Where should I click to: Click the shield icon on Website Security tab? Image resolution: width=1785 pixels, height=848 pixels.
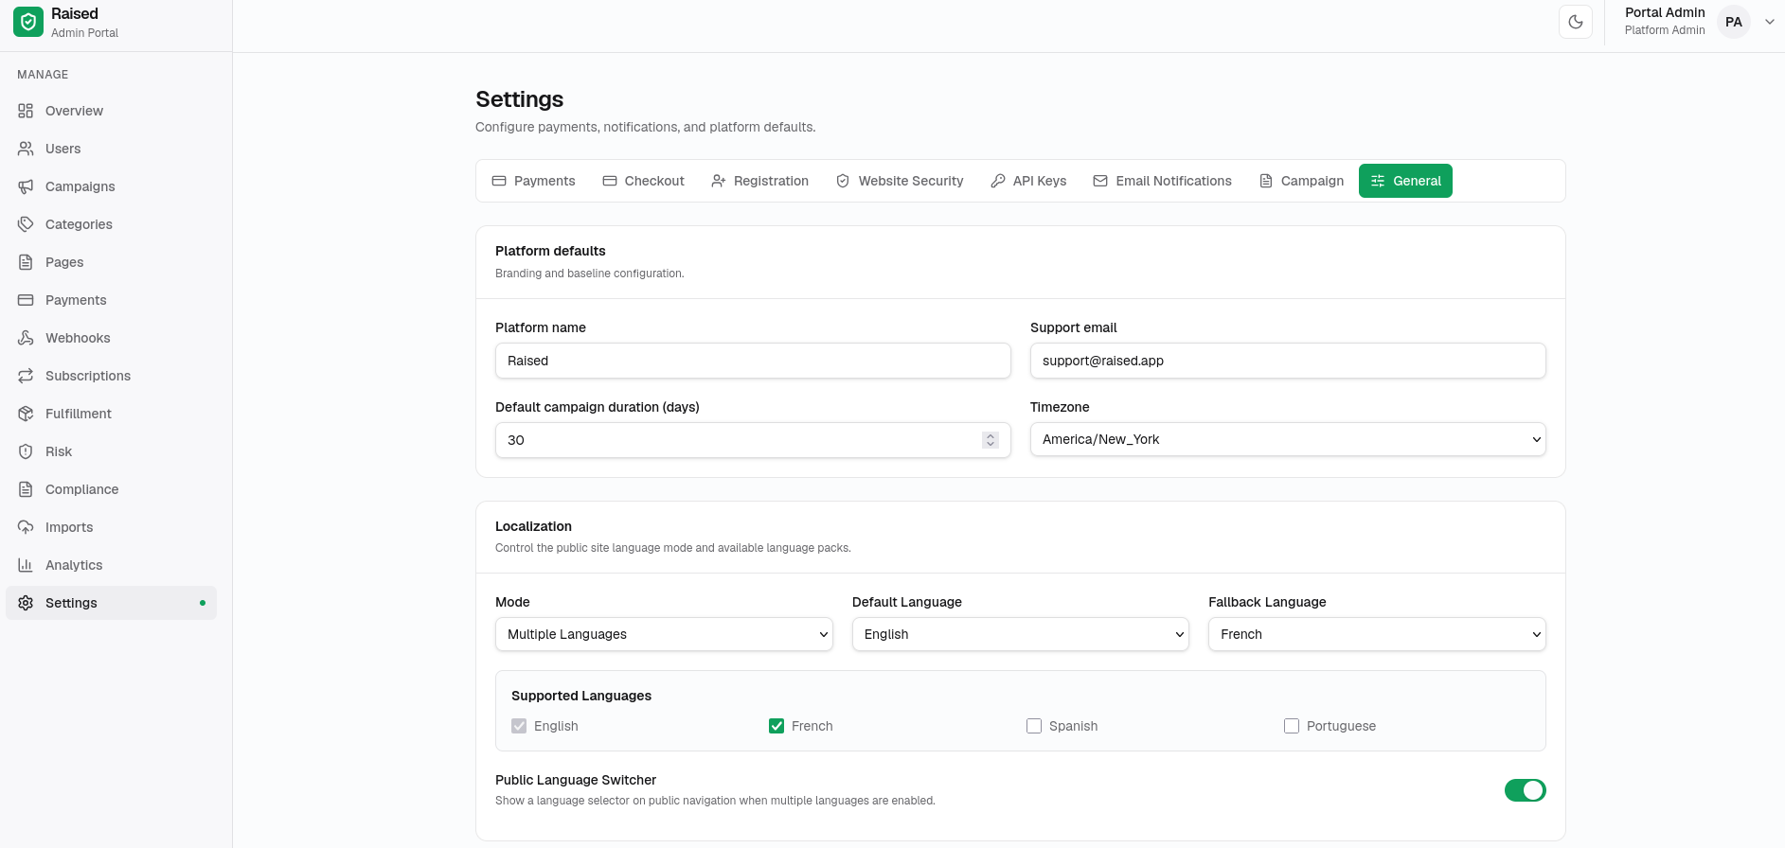coord(843,181)
